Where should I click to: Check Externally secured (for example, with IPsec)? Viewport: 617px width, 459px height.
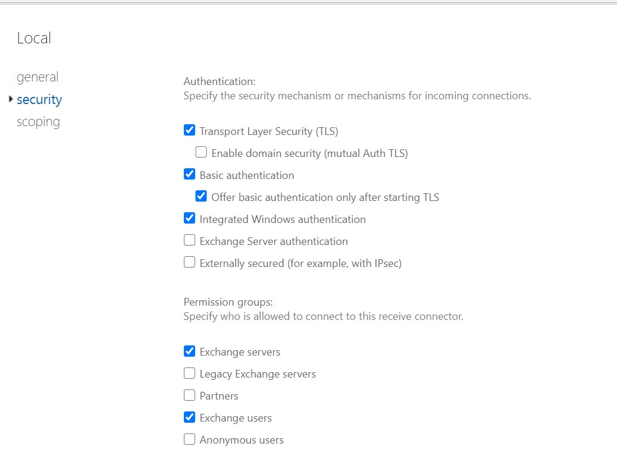189,262
